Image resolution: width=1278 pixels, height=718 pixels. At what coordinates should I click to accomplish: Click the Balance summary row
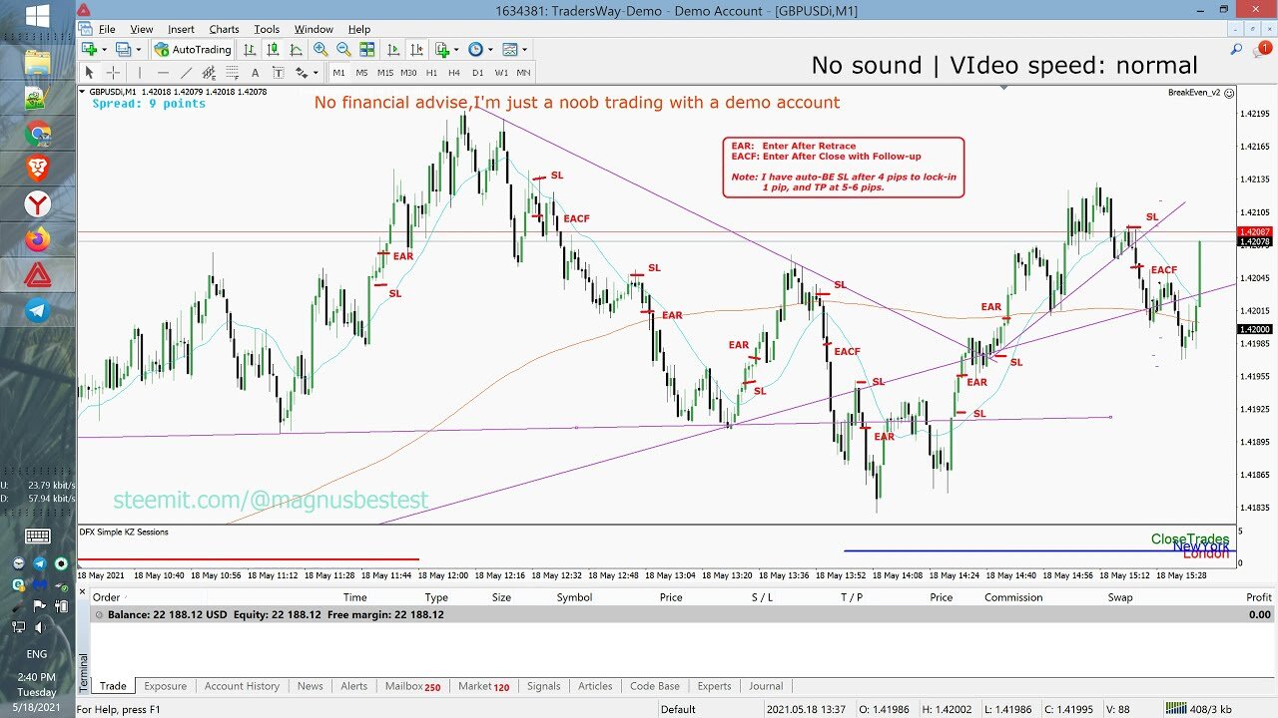point(682,615)
